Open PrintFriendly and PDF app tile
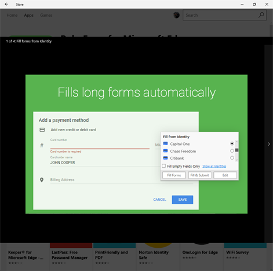Viewport: 273px width, 271px height. (114, 257)
